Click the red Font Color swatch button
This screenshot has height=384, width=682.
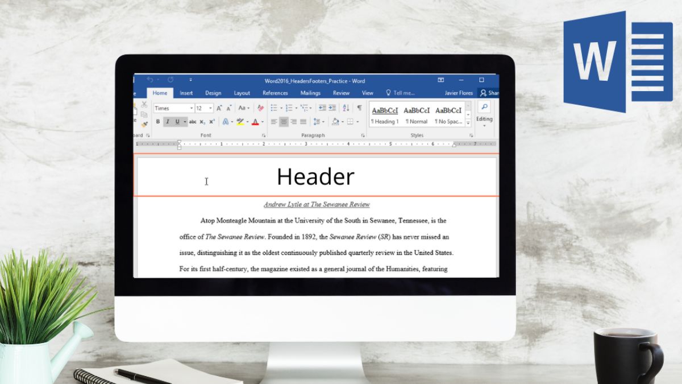(x=255, y=122)
